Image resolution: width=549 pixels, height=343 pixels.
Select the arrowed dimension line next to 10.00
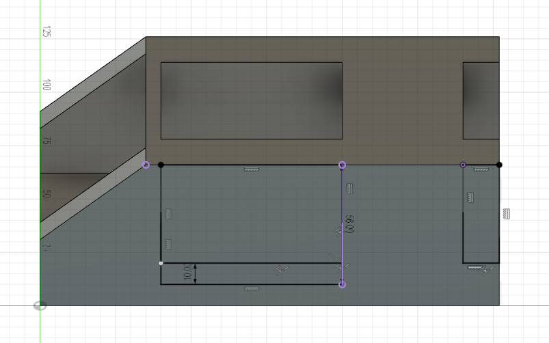click(196, 274)
